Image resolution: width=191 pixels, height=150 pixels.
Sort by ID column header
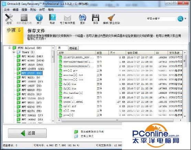point(161,53)
